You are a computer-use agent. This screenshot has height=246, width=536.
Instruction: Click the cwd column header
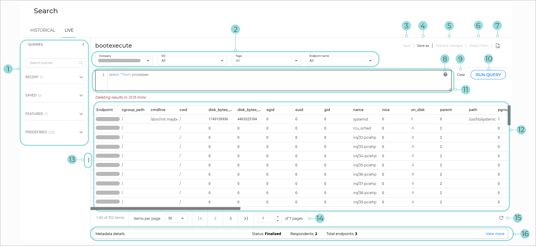tap(183, 110)
